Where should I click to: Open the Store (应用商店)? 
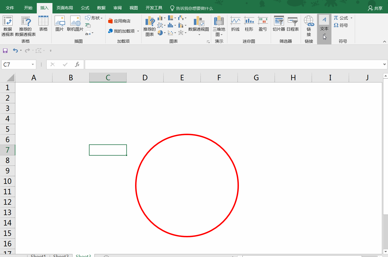[x=119, y=21]
